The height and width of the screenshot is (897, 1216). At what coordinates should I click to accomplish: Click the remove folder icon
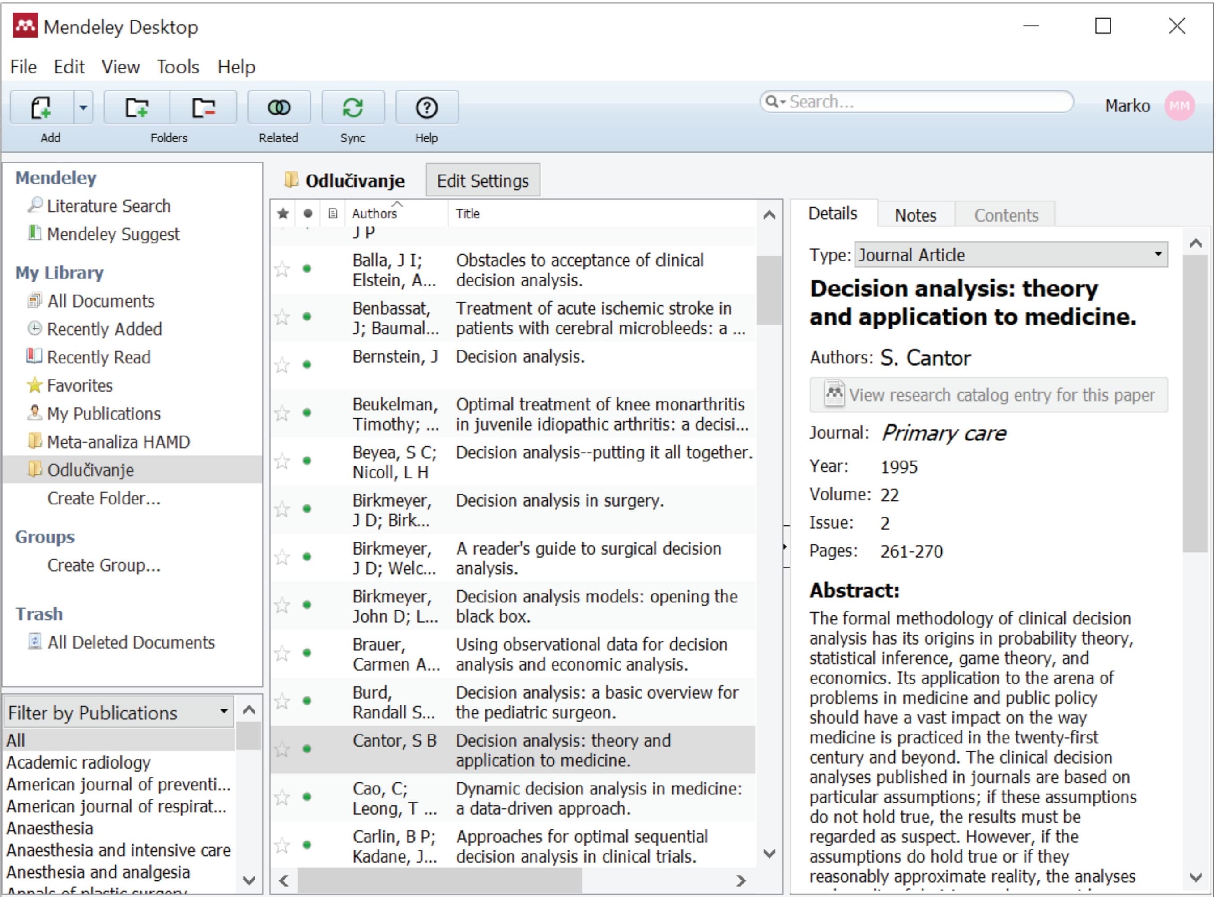pyautogui.click(x=204, y=107)
